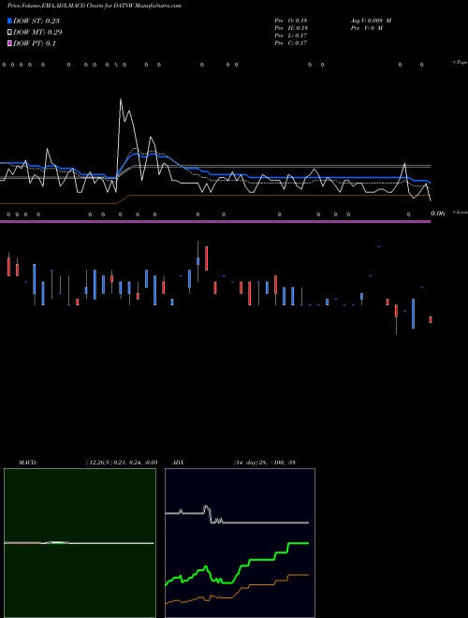This screenshot has height=618, width=468.
Task: Open the green MACD indicator chart
Action: click(80, 543)
